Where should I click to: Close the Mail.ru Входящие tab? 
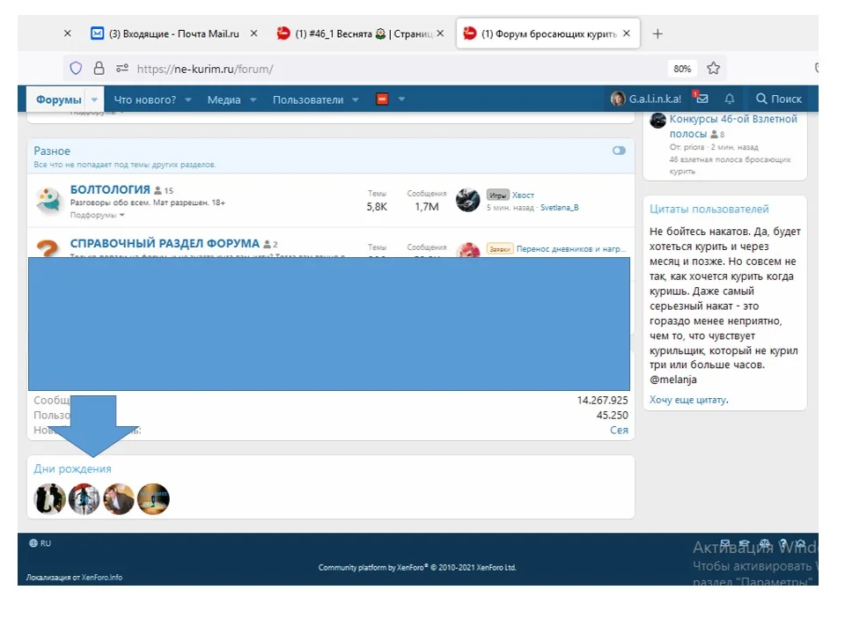coord(253,33)
